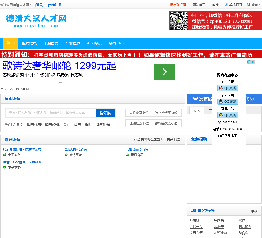Viewport: 262px width, 238px height.
Task: Click the 加班费 tag
Action: [x=219, y=227]
